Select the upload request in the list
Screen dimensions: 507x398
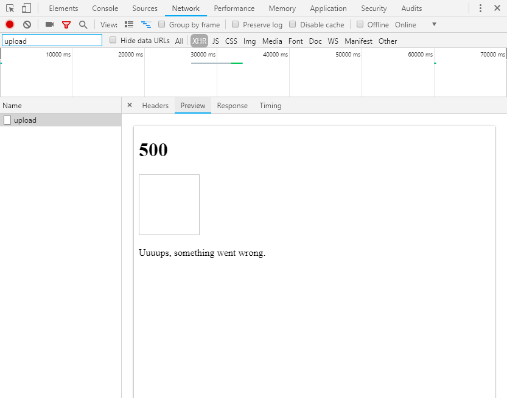click(61, 120)
